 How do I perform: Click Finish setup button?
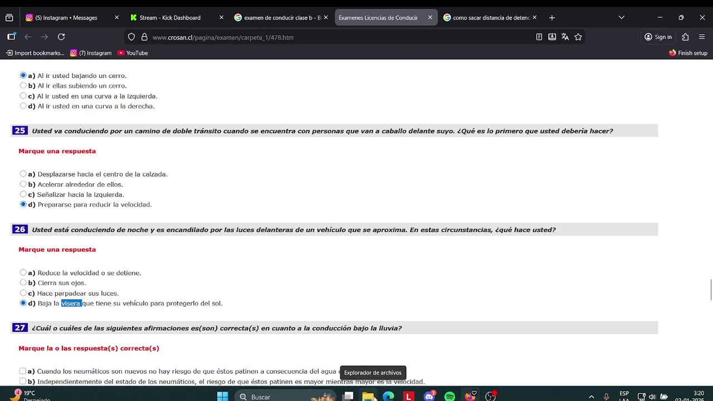tap(688, 53)
